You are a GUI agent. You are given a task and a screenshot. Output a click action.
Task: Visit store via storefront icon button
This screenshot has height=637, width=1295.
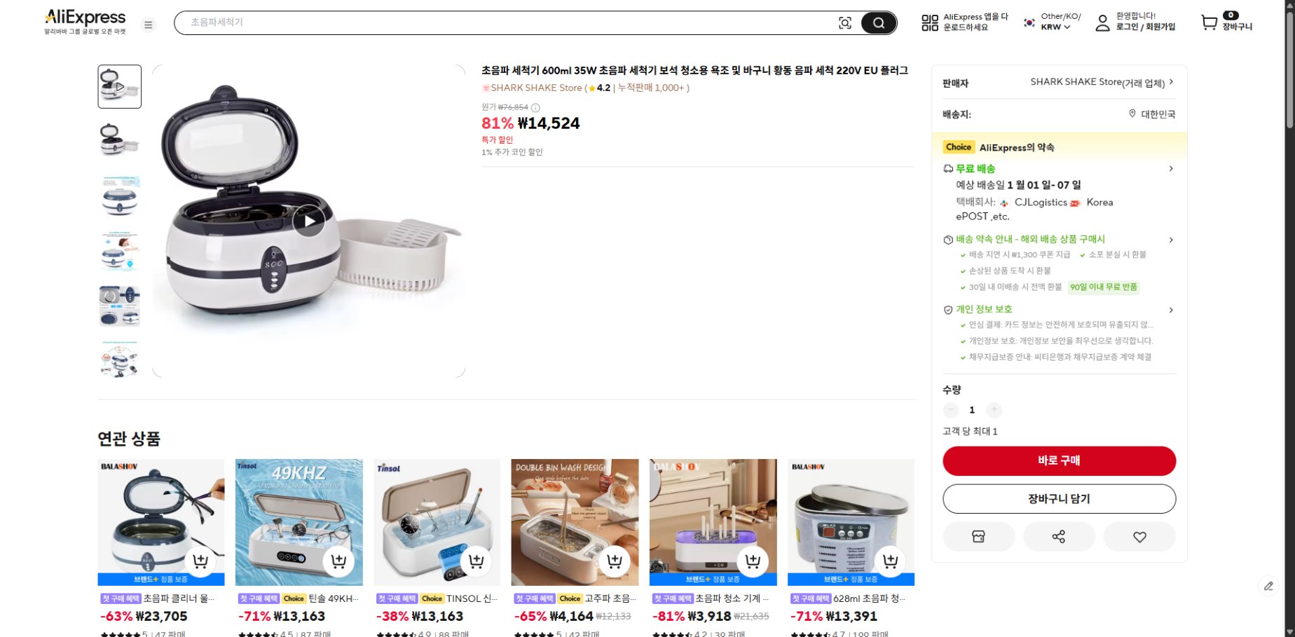[x=978, y=537]
